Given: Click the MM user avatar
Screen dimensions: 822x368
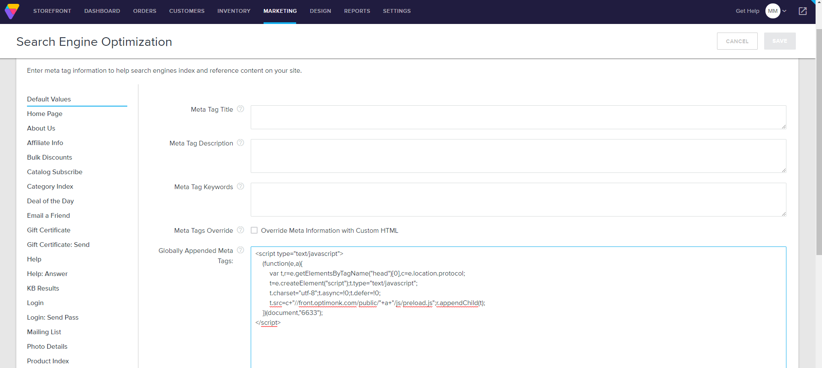Looking at the screenshot, I should [773, 11].
